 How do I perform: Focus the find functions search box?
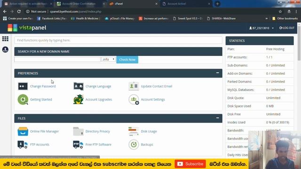pyautogui.click(x=118, y=40)
